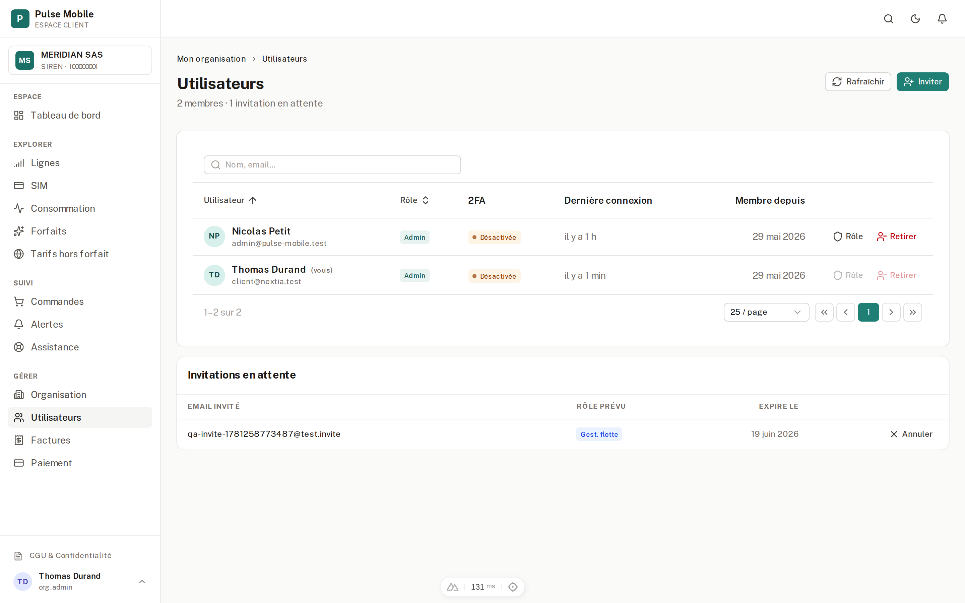
Task: Click Admin badge for Nicolas Petit
Action: pyautogui.click(x=415, y=237)
